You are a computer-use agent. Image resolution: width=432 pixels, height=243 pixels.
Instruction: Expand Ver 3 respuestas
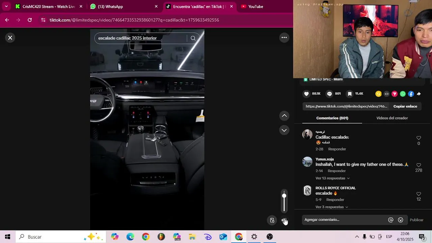(331, 207)
